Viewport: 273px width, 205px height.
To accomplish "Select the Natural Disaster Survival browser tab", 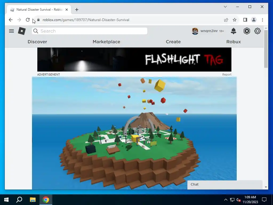I will point(39,10).
